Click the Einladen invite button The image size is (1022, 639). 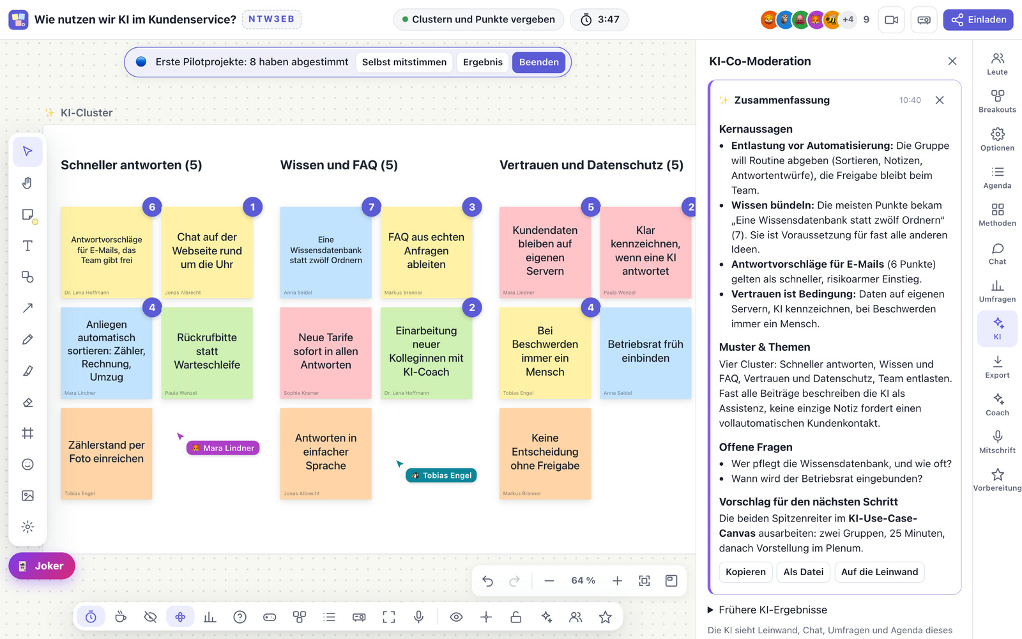click(x=979, y=20)
